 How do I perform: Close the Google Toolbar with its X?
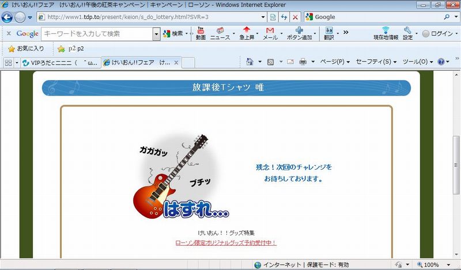tap(9, 33)
